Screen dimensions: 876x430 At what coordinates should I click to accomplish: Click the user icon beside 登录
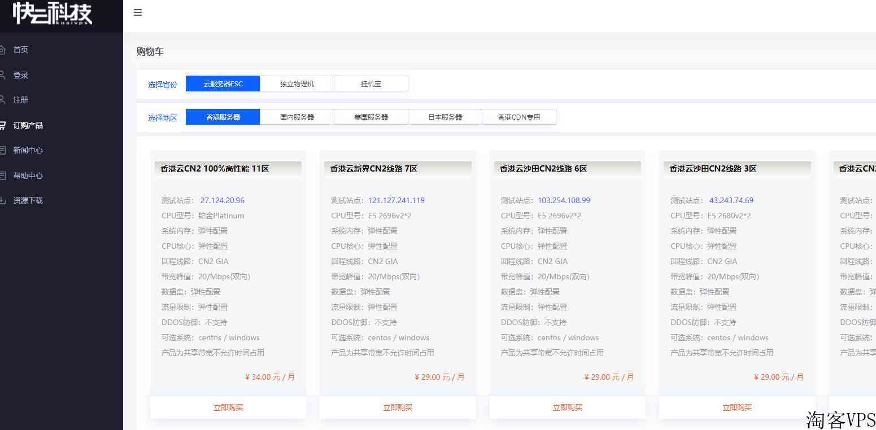[x=2, y=74]
